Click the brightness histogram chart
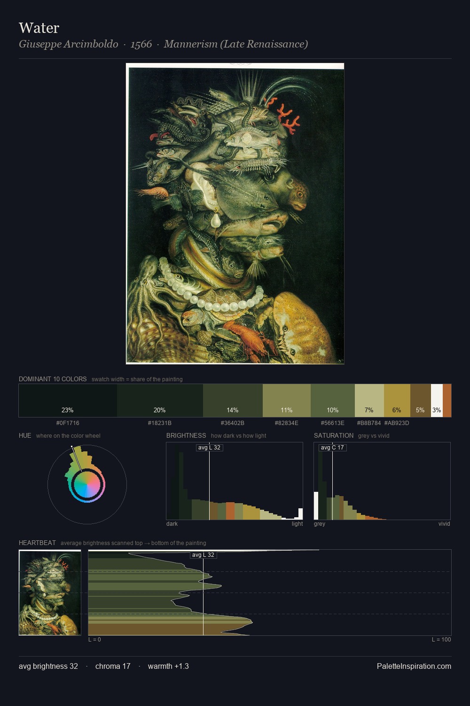Viewport: 470px width, 706px height. click(x=235, y=481)
